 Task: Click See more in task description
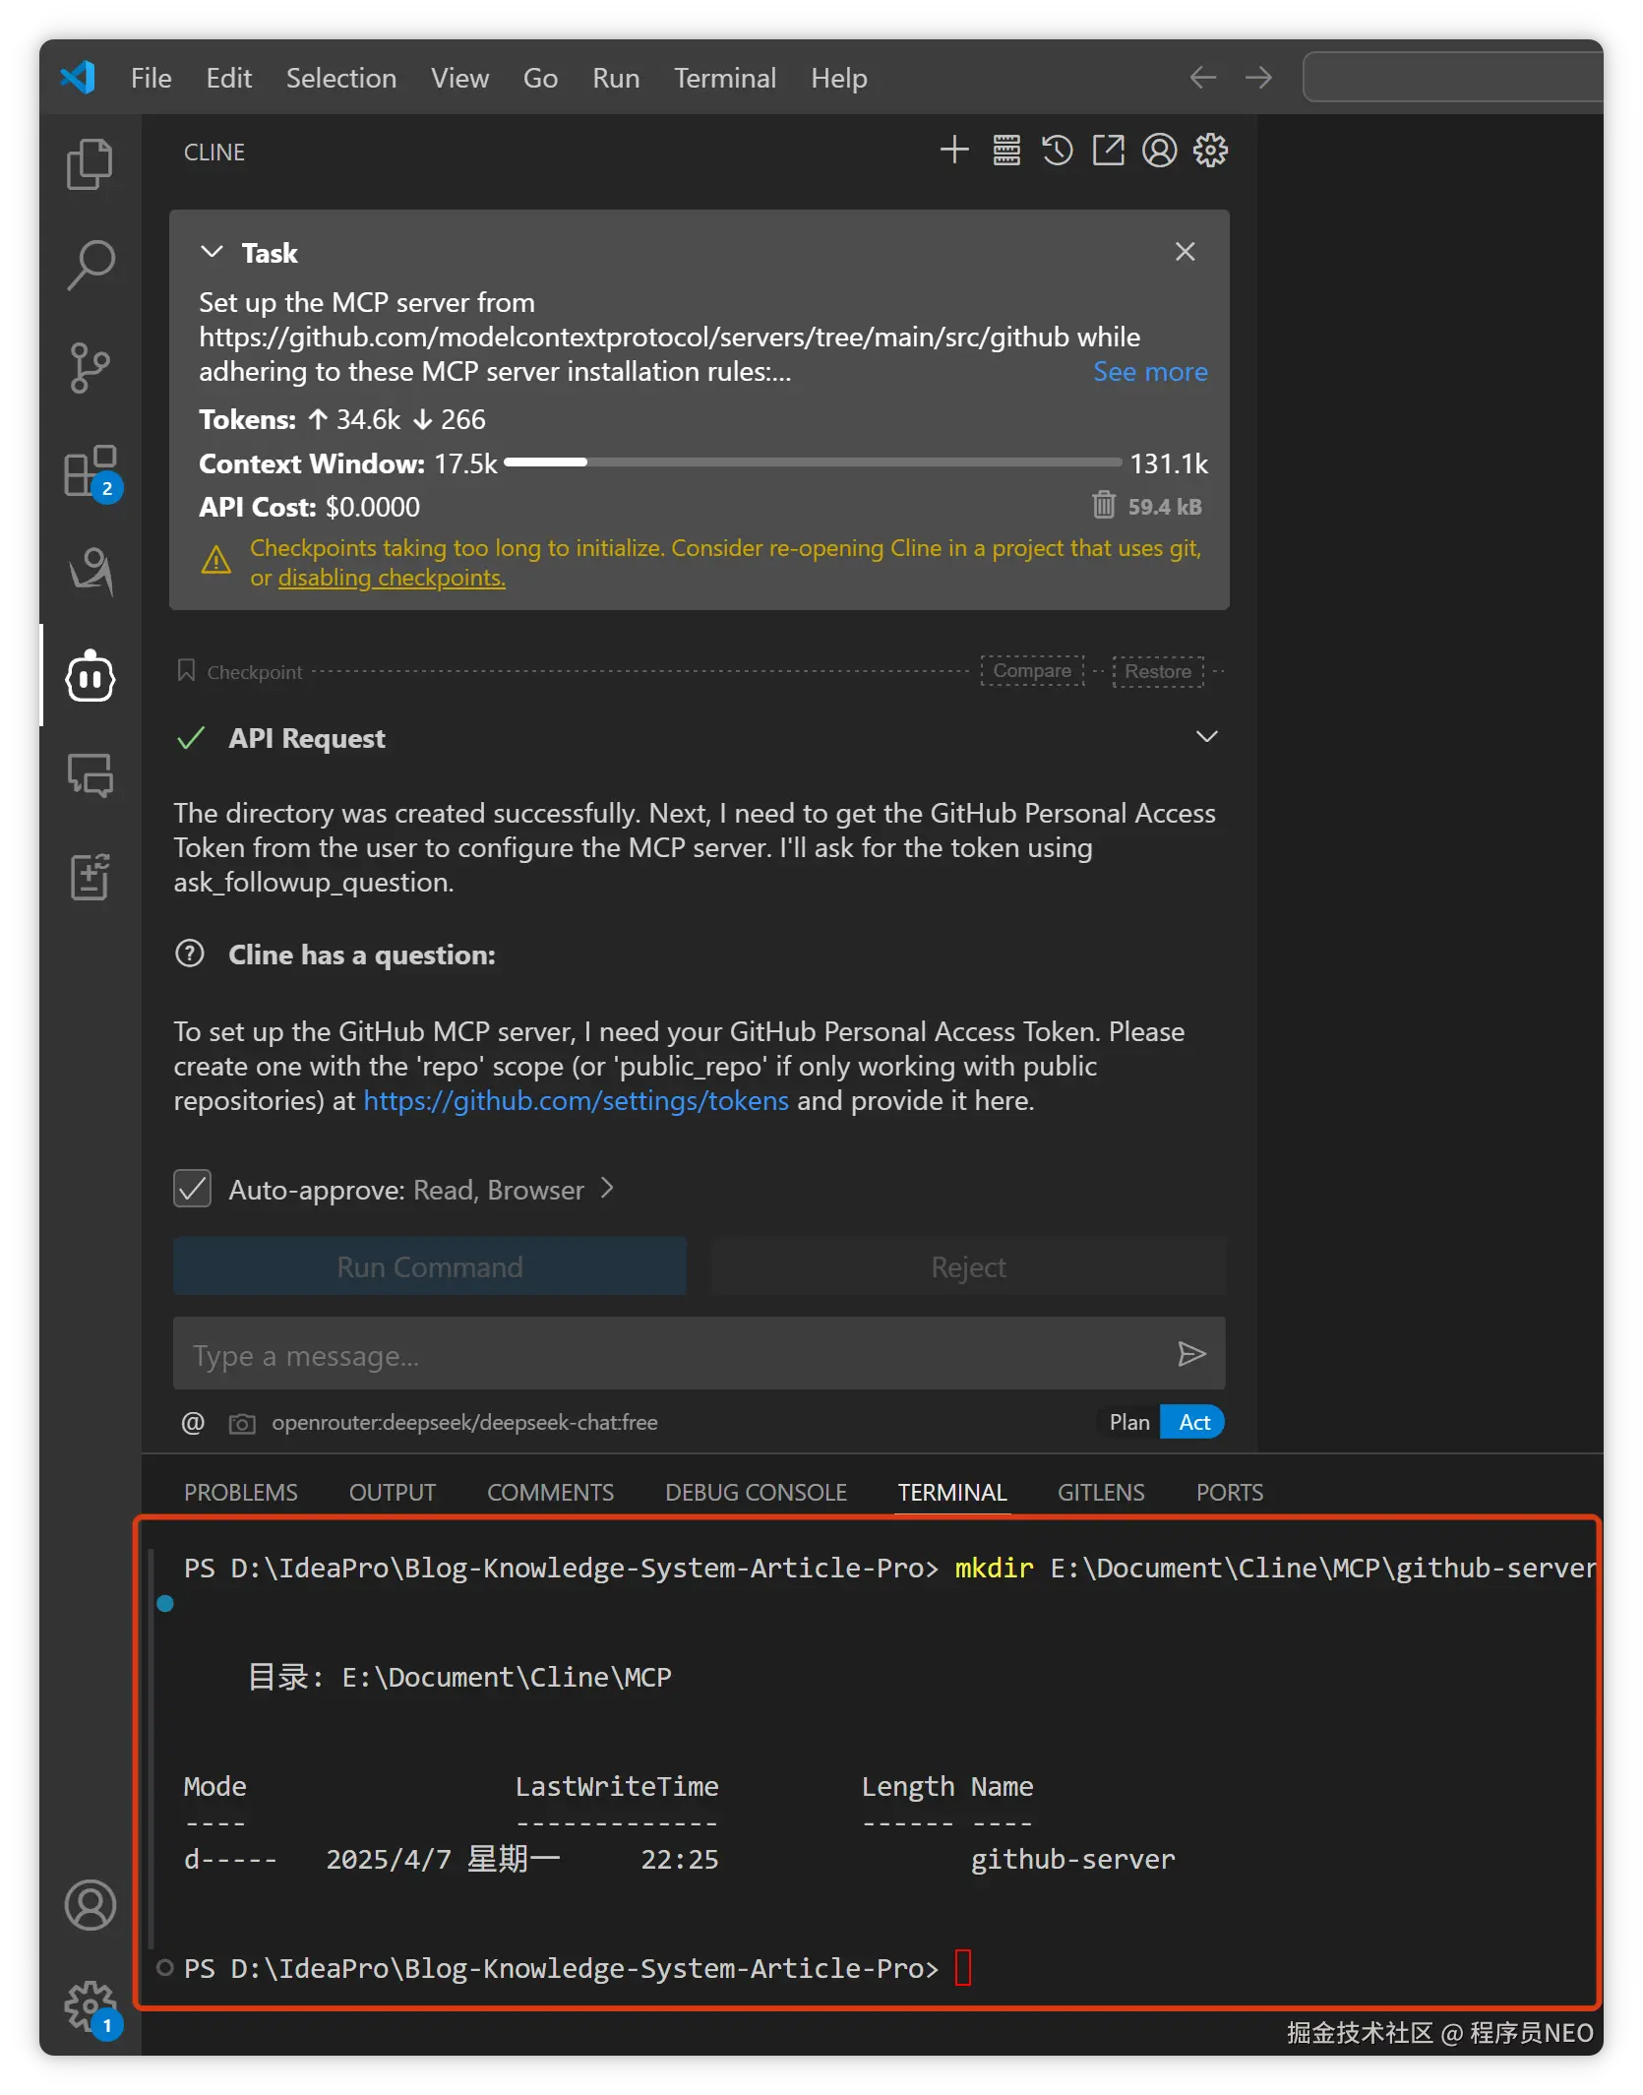tap(1150, 372)
